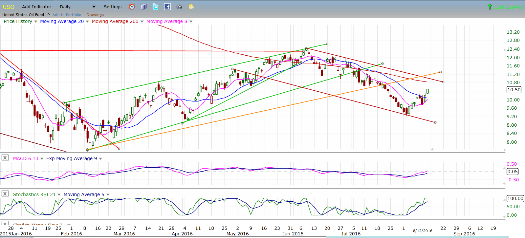Click the Price History label
525x238 pixels.
tap(18, 21)
